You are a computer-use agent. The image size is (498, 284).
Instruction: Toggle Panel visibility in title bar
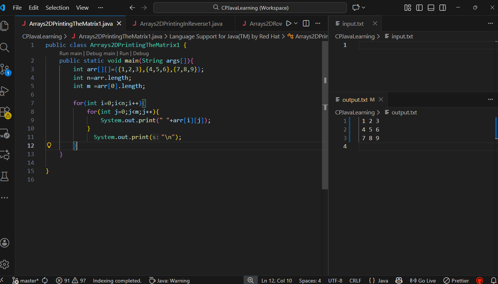click(x=431, y=7)
